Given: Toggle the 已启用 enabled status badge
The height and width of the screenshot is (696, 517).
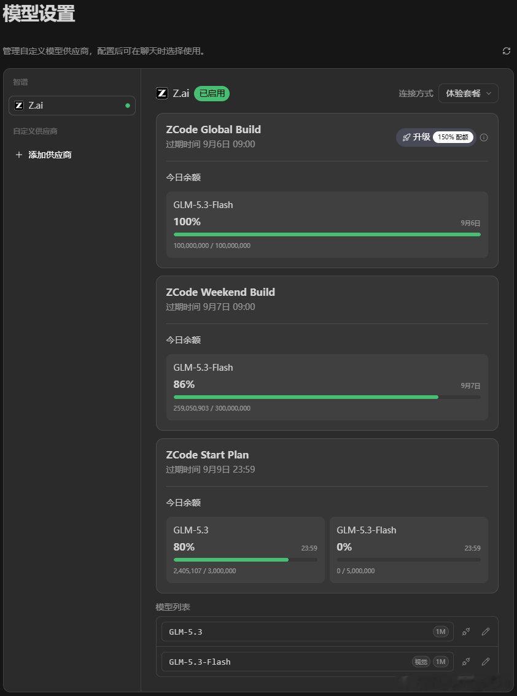Looking at the screenshot, I should point(212,94).
